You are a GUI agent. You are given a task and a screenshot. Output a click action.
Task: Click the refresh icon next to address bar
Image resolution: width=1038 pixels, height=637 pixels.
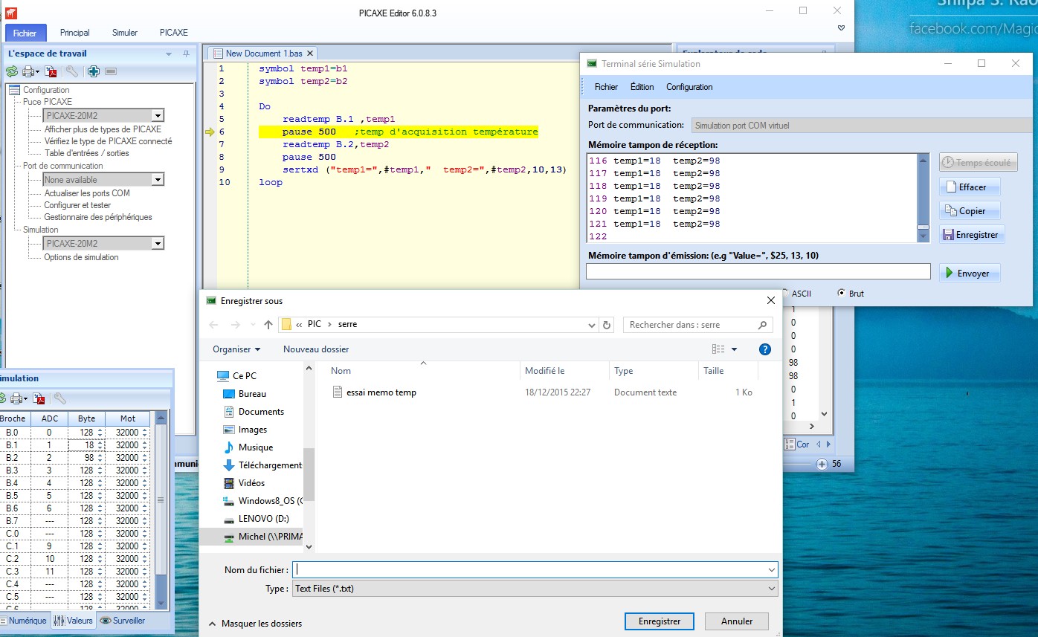[607, 325]
